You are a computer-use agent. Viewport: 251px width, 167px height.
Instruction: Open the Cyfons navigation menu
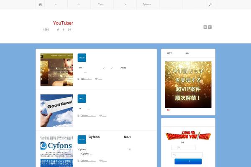(x=147, y=5)
